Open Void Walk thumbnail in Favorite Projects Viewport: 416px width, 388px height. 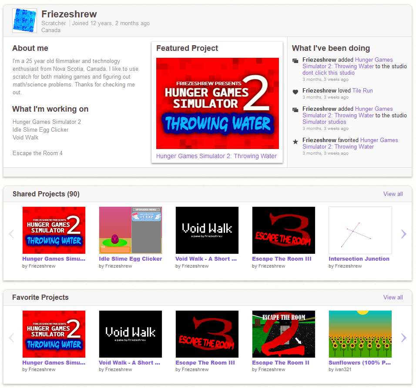click(131, 334)
